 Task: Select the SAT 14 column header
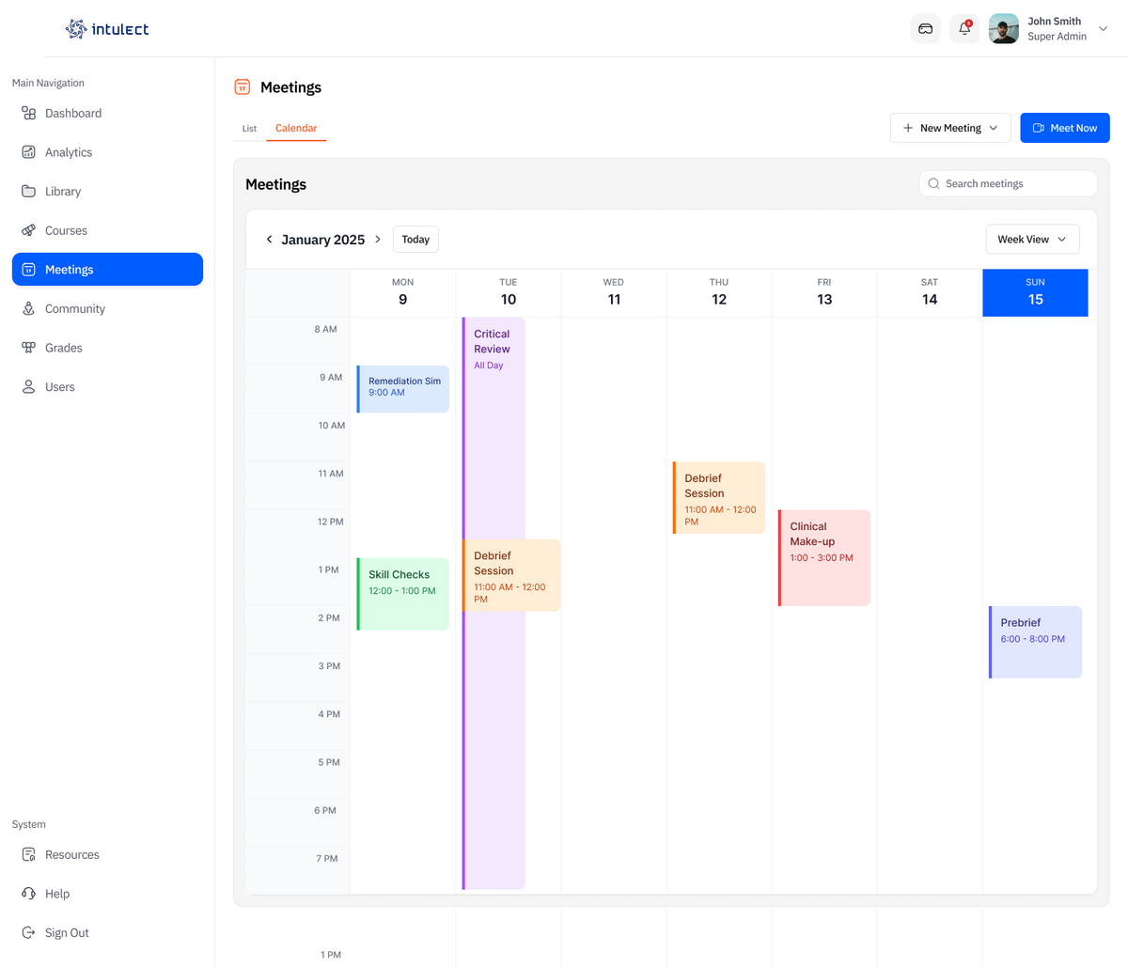[930, 292]
